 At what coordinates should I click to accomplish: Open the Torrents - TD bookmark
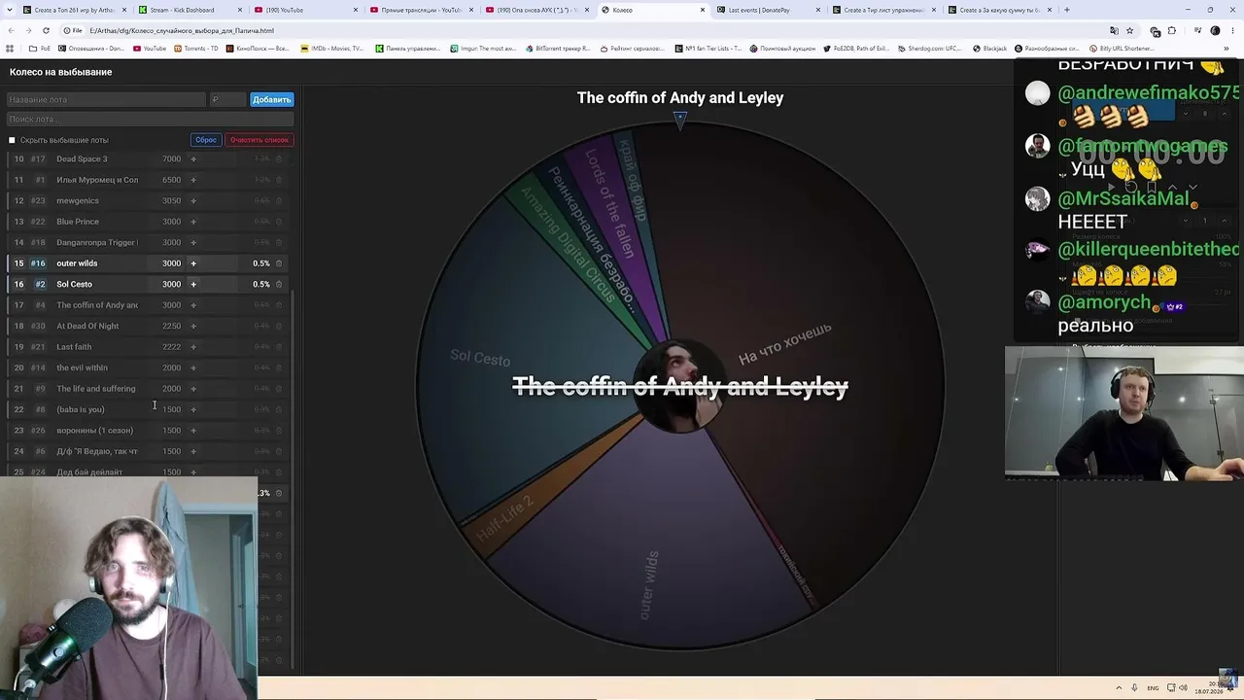194,49
